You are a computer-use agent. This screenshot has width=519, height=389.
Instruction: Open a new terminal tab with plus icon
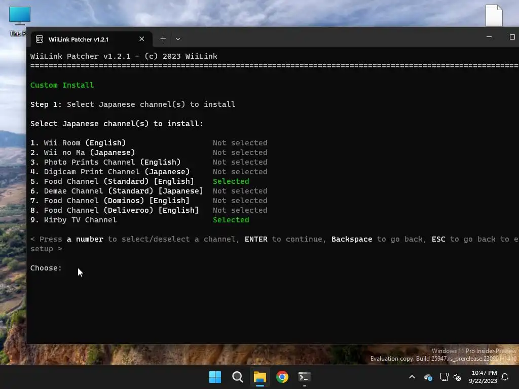pyautogui.click(x=163, y=39)
